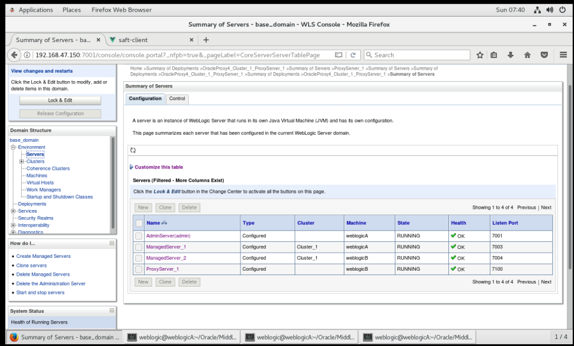Open the Pocket icon in the toolbar
Screen dimensions: 574x346
click(x=545, y=55)
